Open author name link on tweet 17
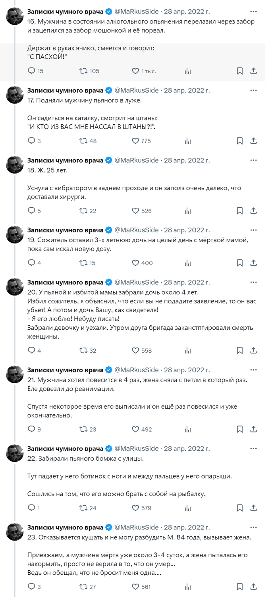The height and width of the screenshot is (597, 278). click(x=65, y=91)
